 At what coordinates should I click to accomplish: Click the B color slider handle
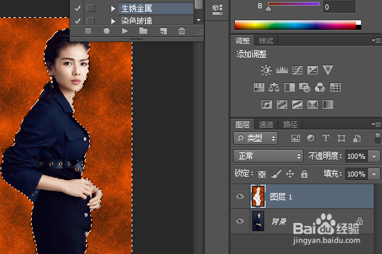268,10
